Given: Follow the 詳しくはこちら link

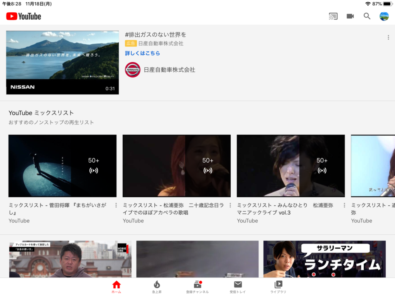Looking at the screenshot, I should tap(142, 53).
